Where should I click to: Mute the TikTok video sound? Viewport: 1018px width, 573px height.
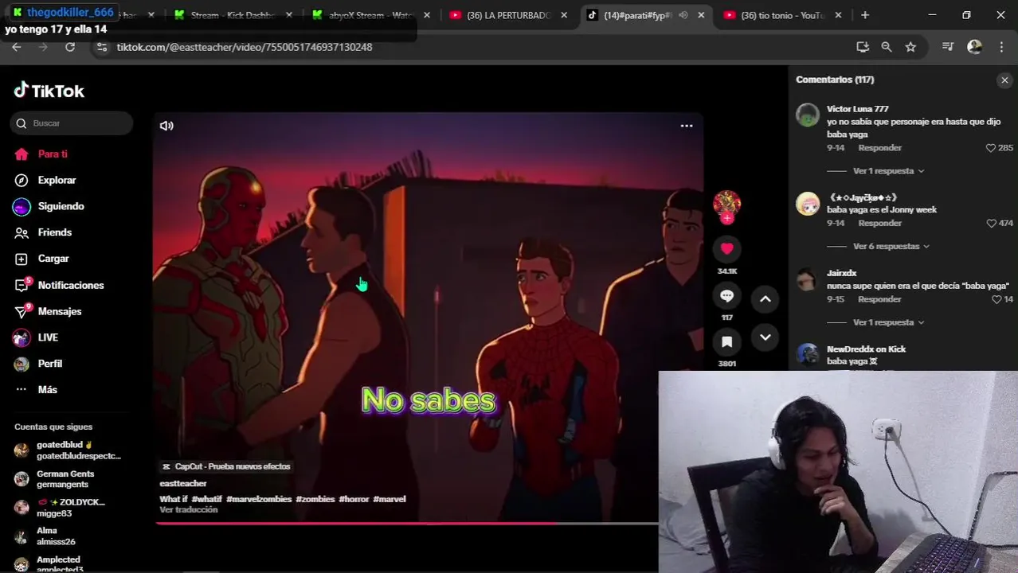point(166,126)
